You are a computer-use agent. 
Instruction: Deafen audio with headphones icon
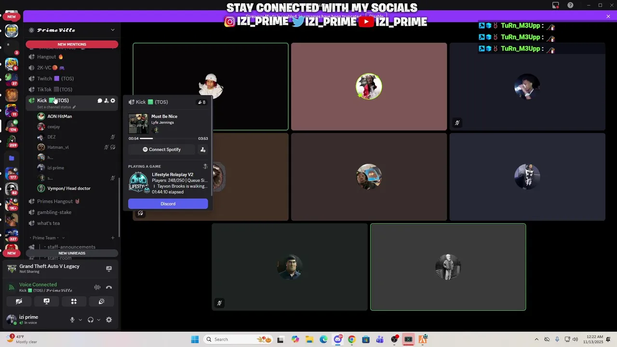(x=90, y=320)
